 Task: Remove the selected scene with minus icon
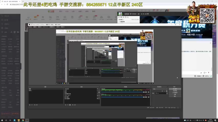tap(32, 105)
